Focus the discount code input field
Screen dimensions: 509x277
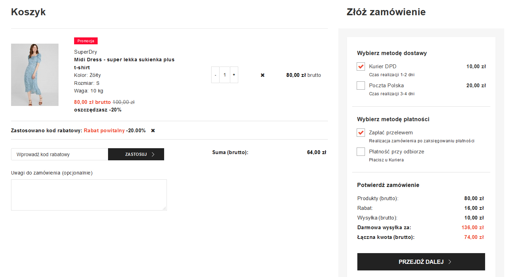tap(60, 154)
